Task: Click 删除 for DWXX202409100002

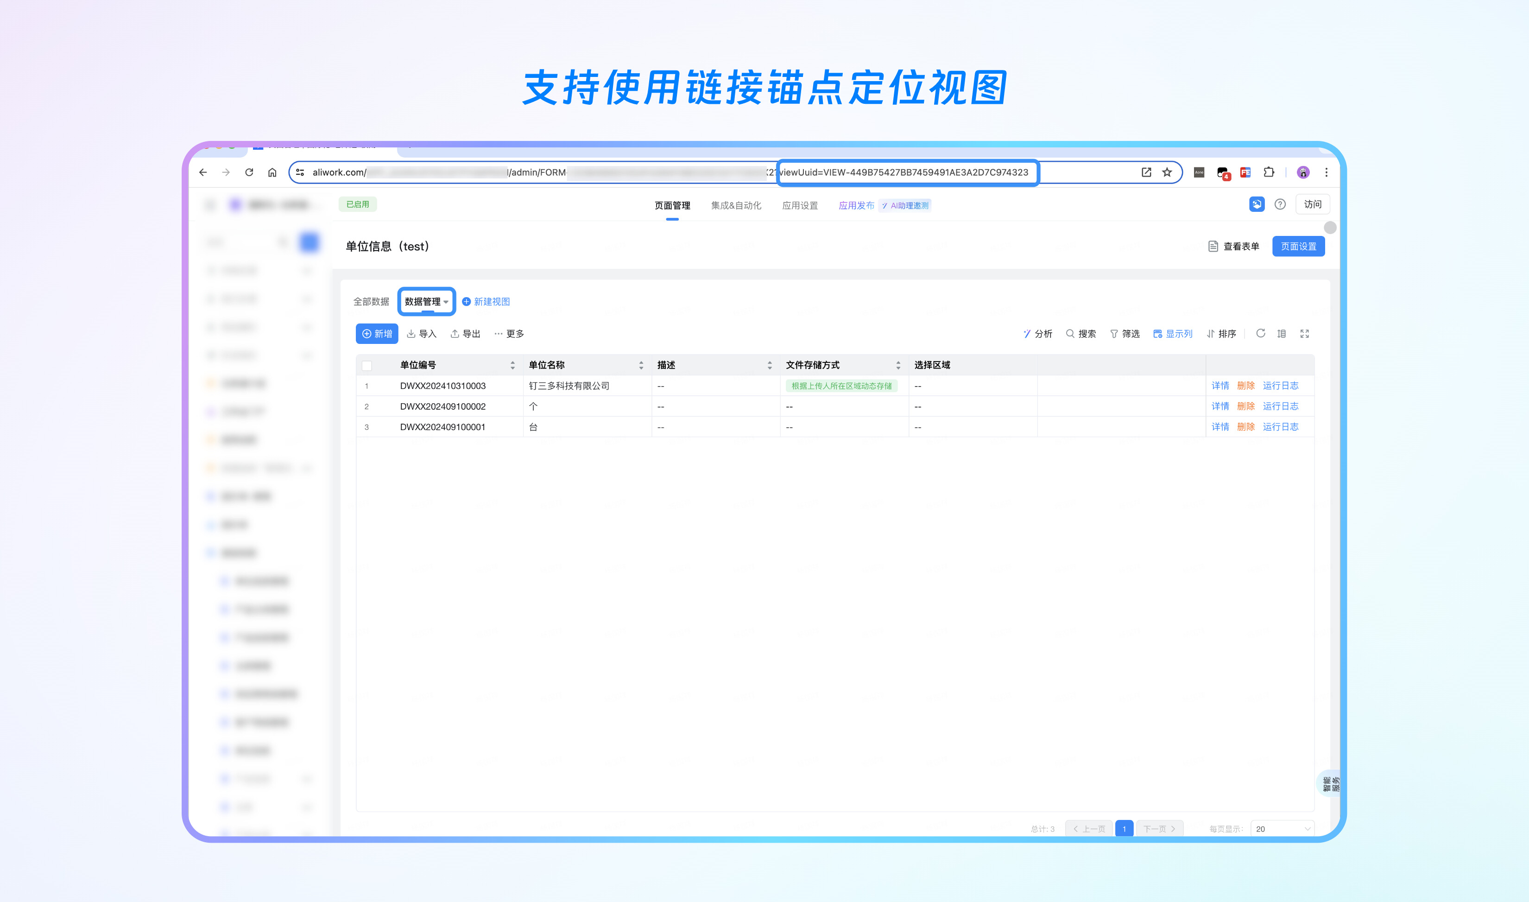Action: pyautogui.click(x=1246, y=407)
